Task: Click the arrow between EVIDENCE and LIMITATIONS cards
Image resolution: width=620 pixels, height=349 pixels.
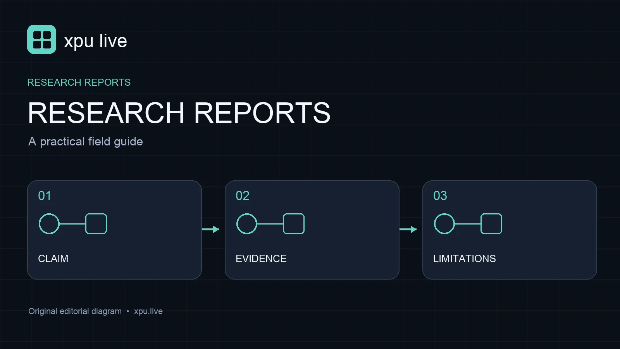Action: click(408, 229)
